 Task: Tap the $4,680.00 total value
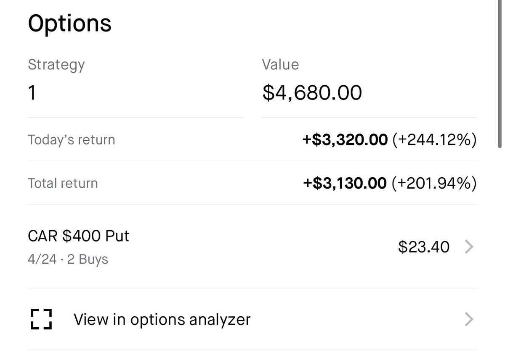pyautogui.click(x=312, y=93)
